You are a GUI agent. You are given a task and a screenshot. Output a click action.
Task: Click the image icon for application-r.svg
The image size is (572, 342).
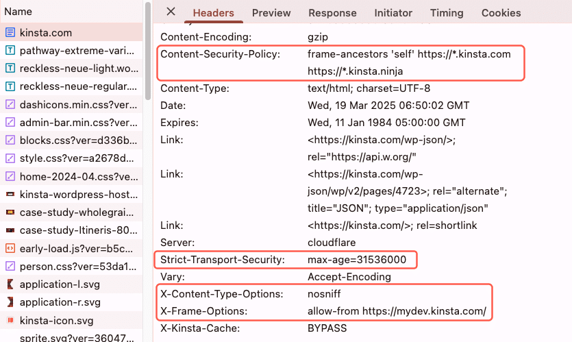(x=10, y=302)
